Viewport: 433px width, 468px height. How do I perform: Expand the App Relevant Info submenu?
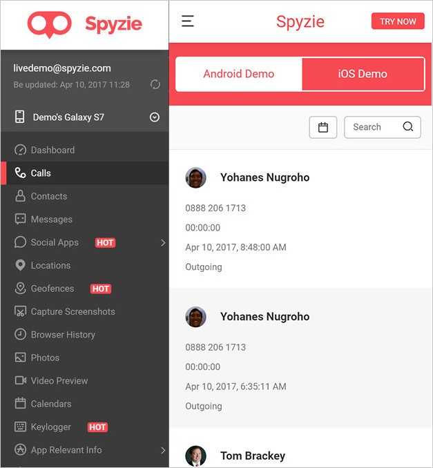(x=163, y=450)
